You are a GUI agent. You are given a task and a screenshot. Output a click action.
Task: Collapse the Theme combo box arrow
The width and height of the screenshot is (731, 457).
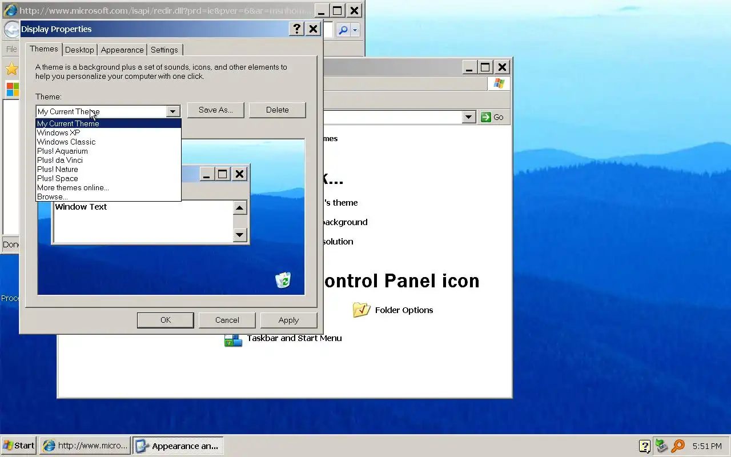tap(172, 111)
